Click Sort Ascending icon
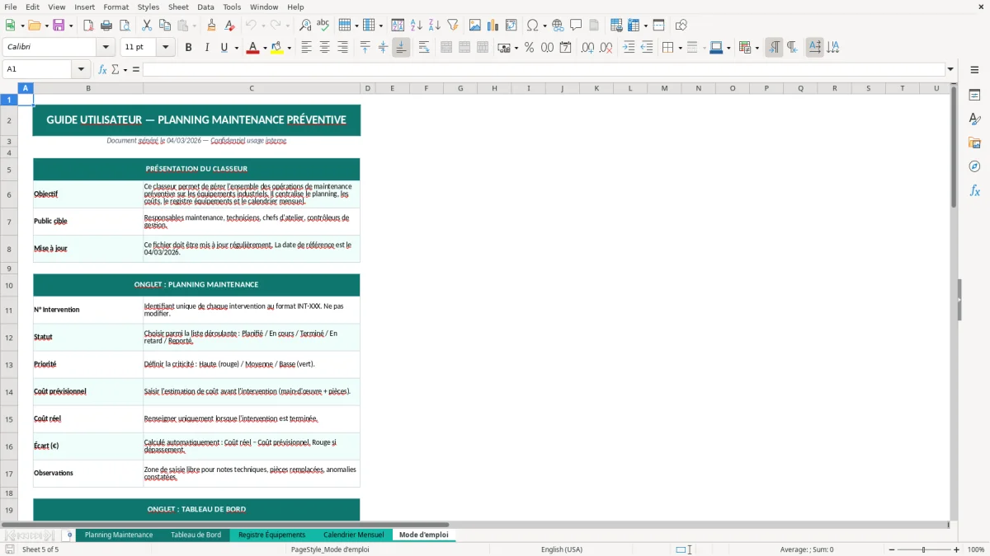Image resolution: width=990 pixels, height=556 pixels. click(x=417, y=26)
